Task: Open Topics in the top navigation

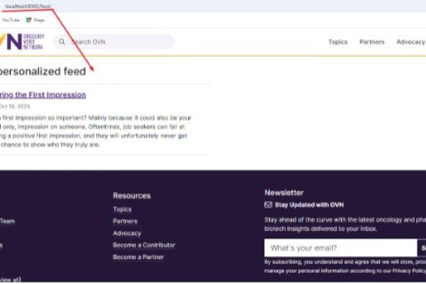Action: [x=338, y=42]
